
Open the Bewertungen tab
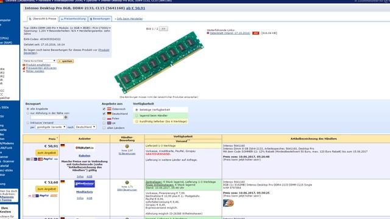tap(100, 19)
